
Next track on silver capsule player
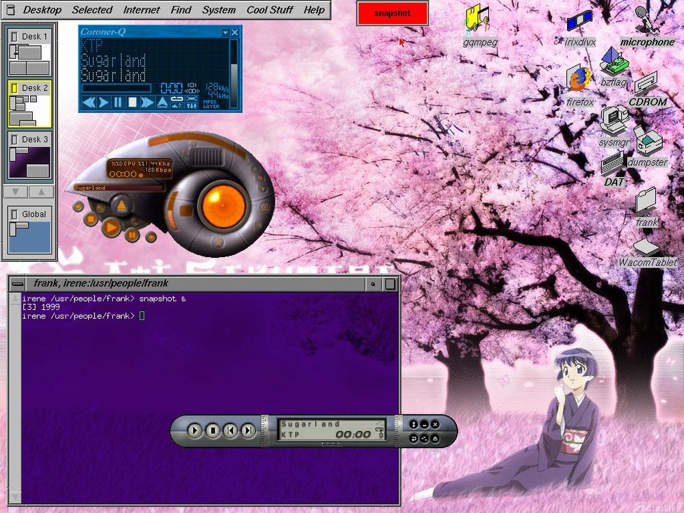pos(248,430)
